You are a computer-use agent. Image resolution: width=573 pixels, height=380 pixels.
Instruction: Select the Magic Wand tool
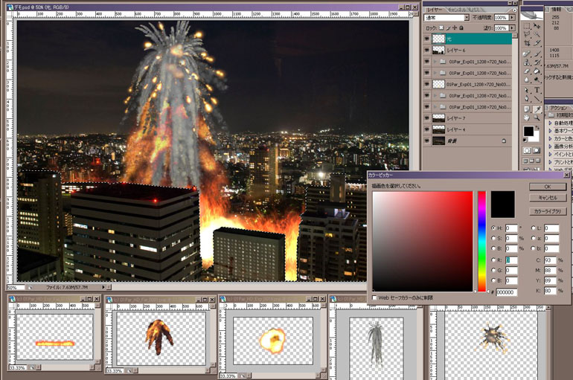coord(537,35)
